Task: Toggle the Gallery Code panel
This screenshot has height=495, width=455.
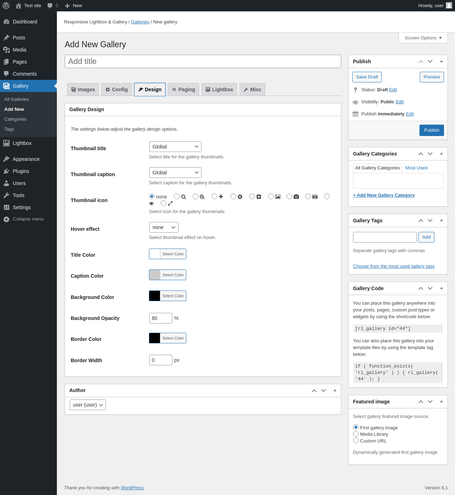Action: click(441, 288)
